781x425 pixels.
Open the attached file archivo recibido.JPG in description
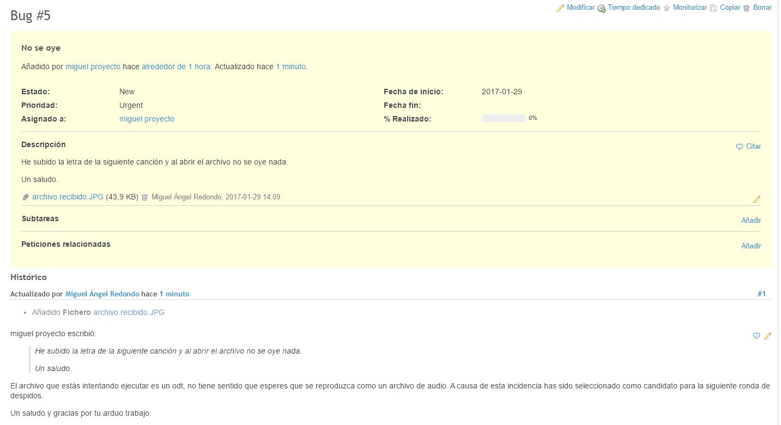68,197
